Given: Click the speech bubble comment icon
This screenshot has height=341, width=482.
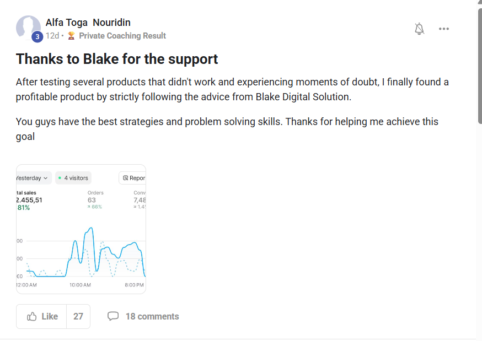Looking at the screenshot, I should pos(113,316).
